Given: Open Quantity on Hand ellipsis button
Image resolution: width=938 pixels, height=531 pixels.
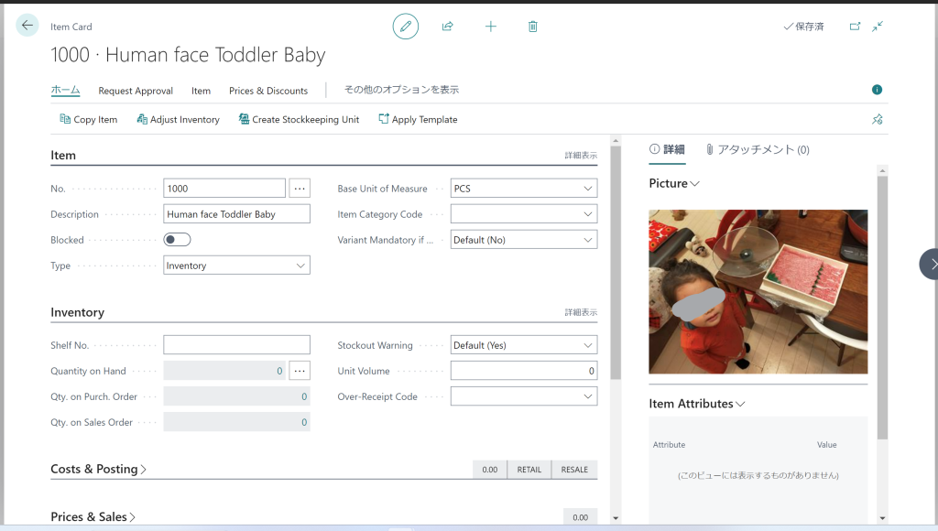Looking at the screenshot, I should click(300, 371).
